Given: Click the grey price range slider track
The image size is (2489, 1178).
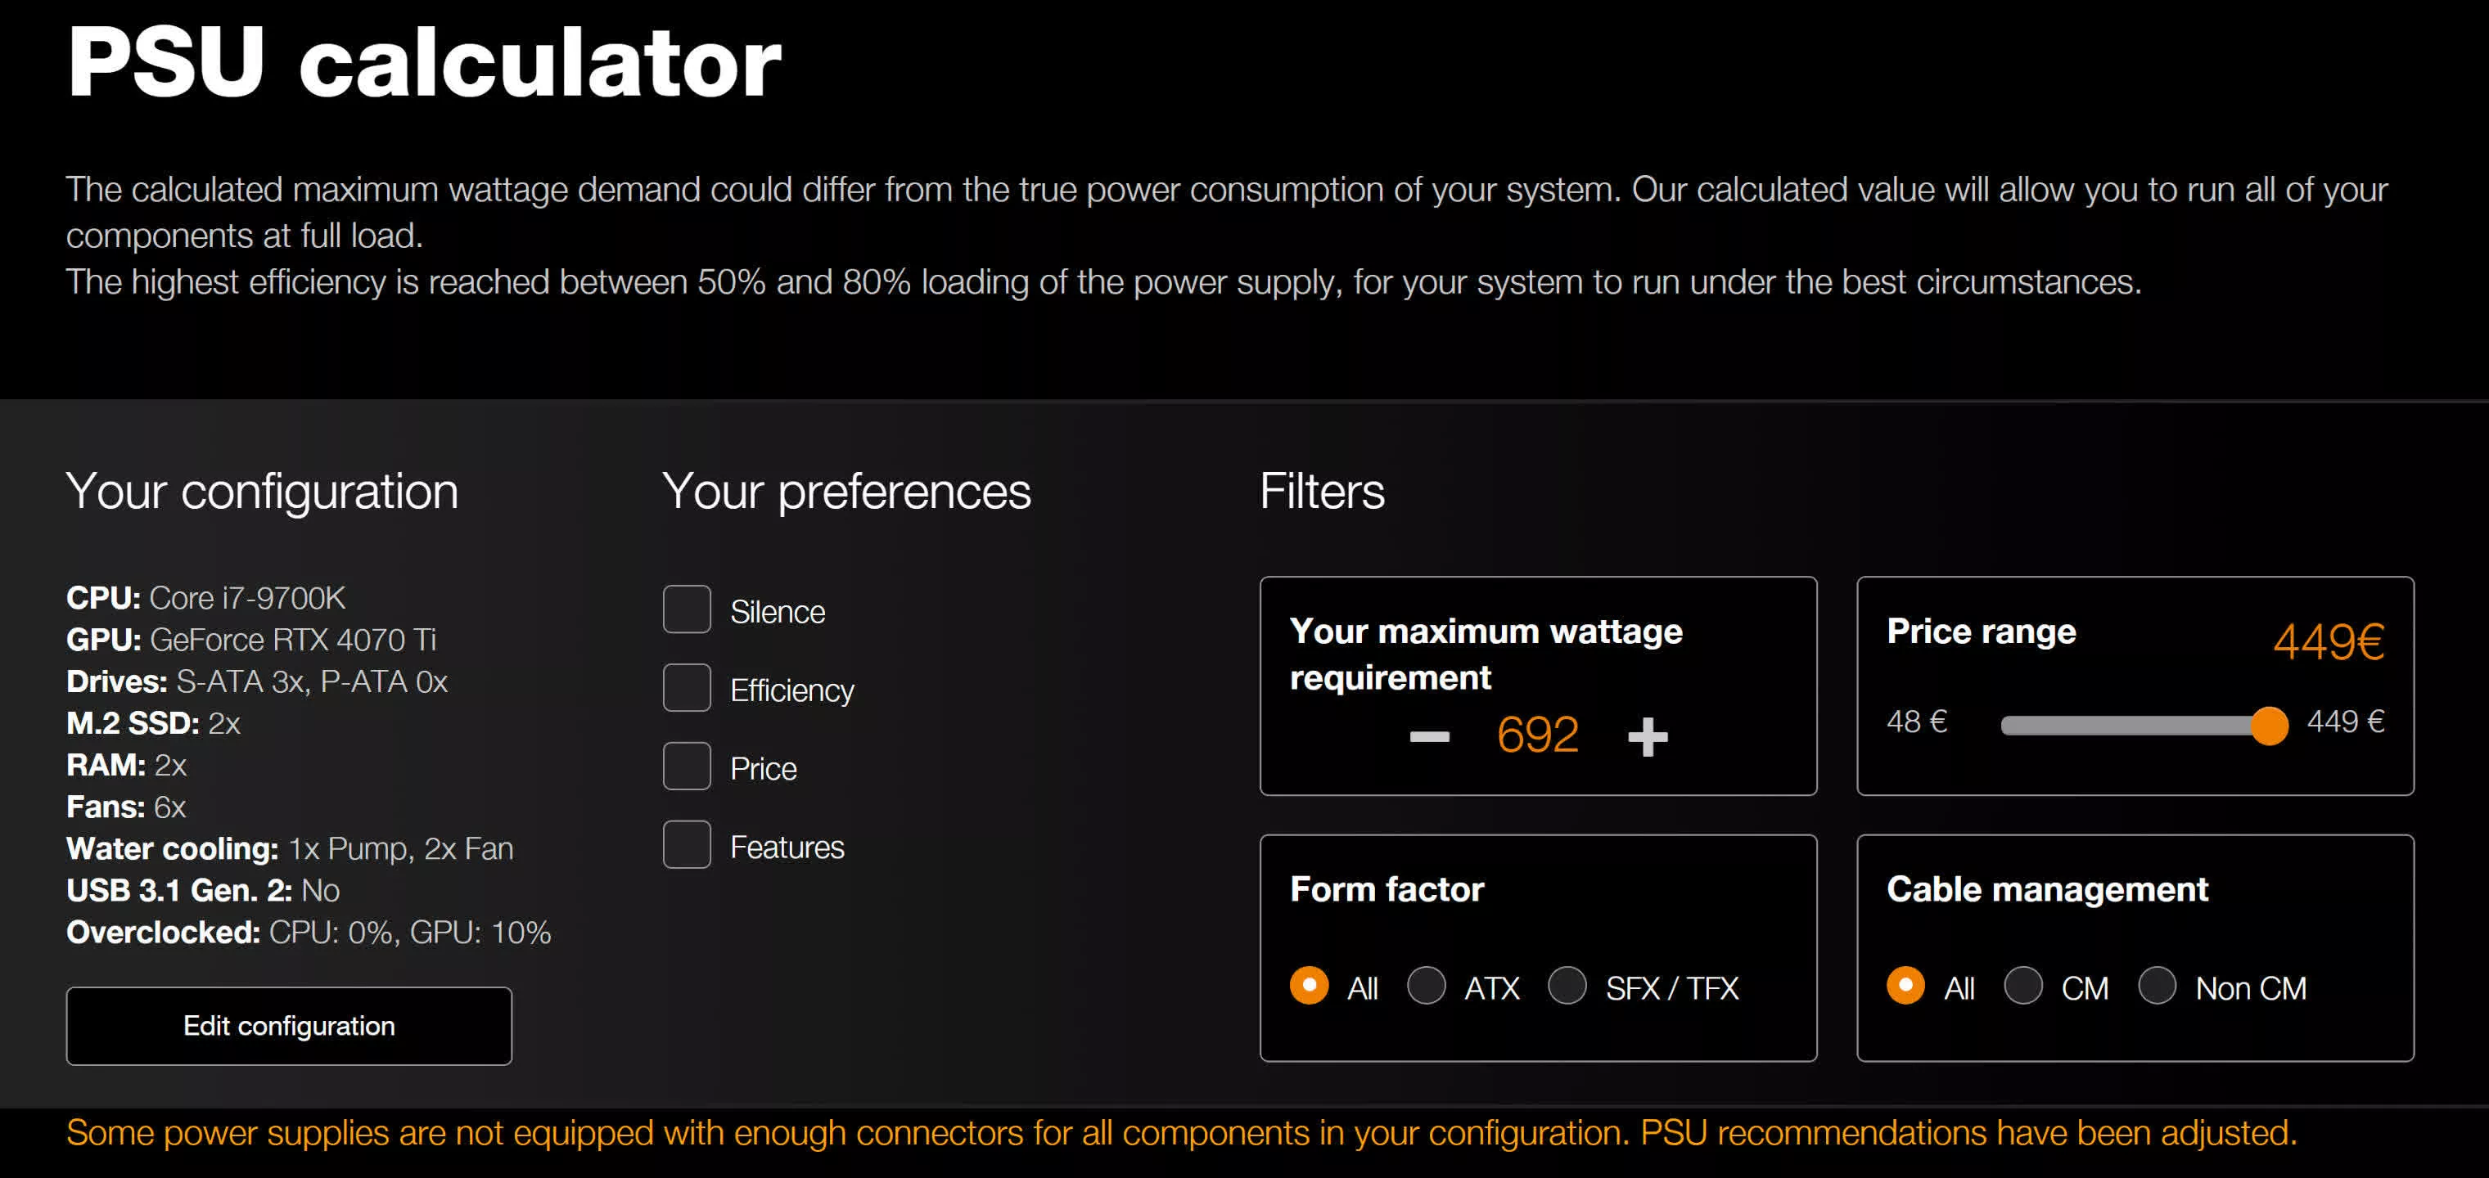Looking at the screenshot, I should click(2126, 725).
